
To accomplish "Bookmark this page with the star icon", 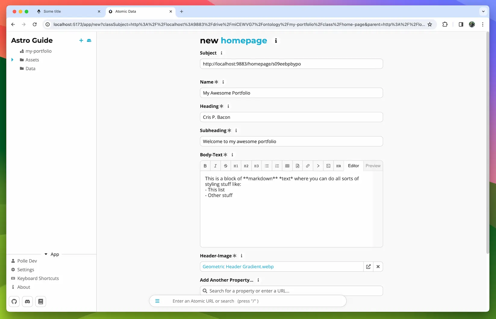I will (x=430, y=24).
